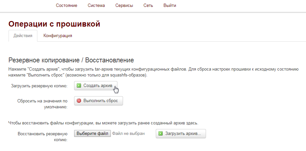Switch to the Конфигурация tab
Viewport: 306px width, 151px height.
tap(58, 36)
